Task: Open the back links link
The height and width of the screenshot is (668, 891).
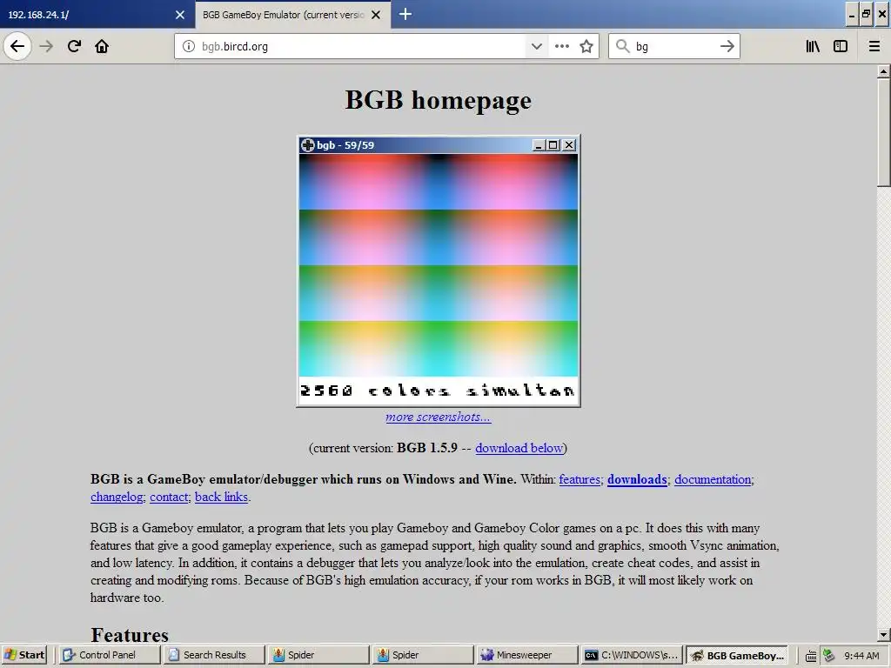Action: point(221,497)
